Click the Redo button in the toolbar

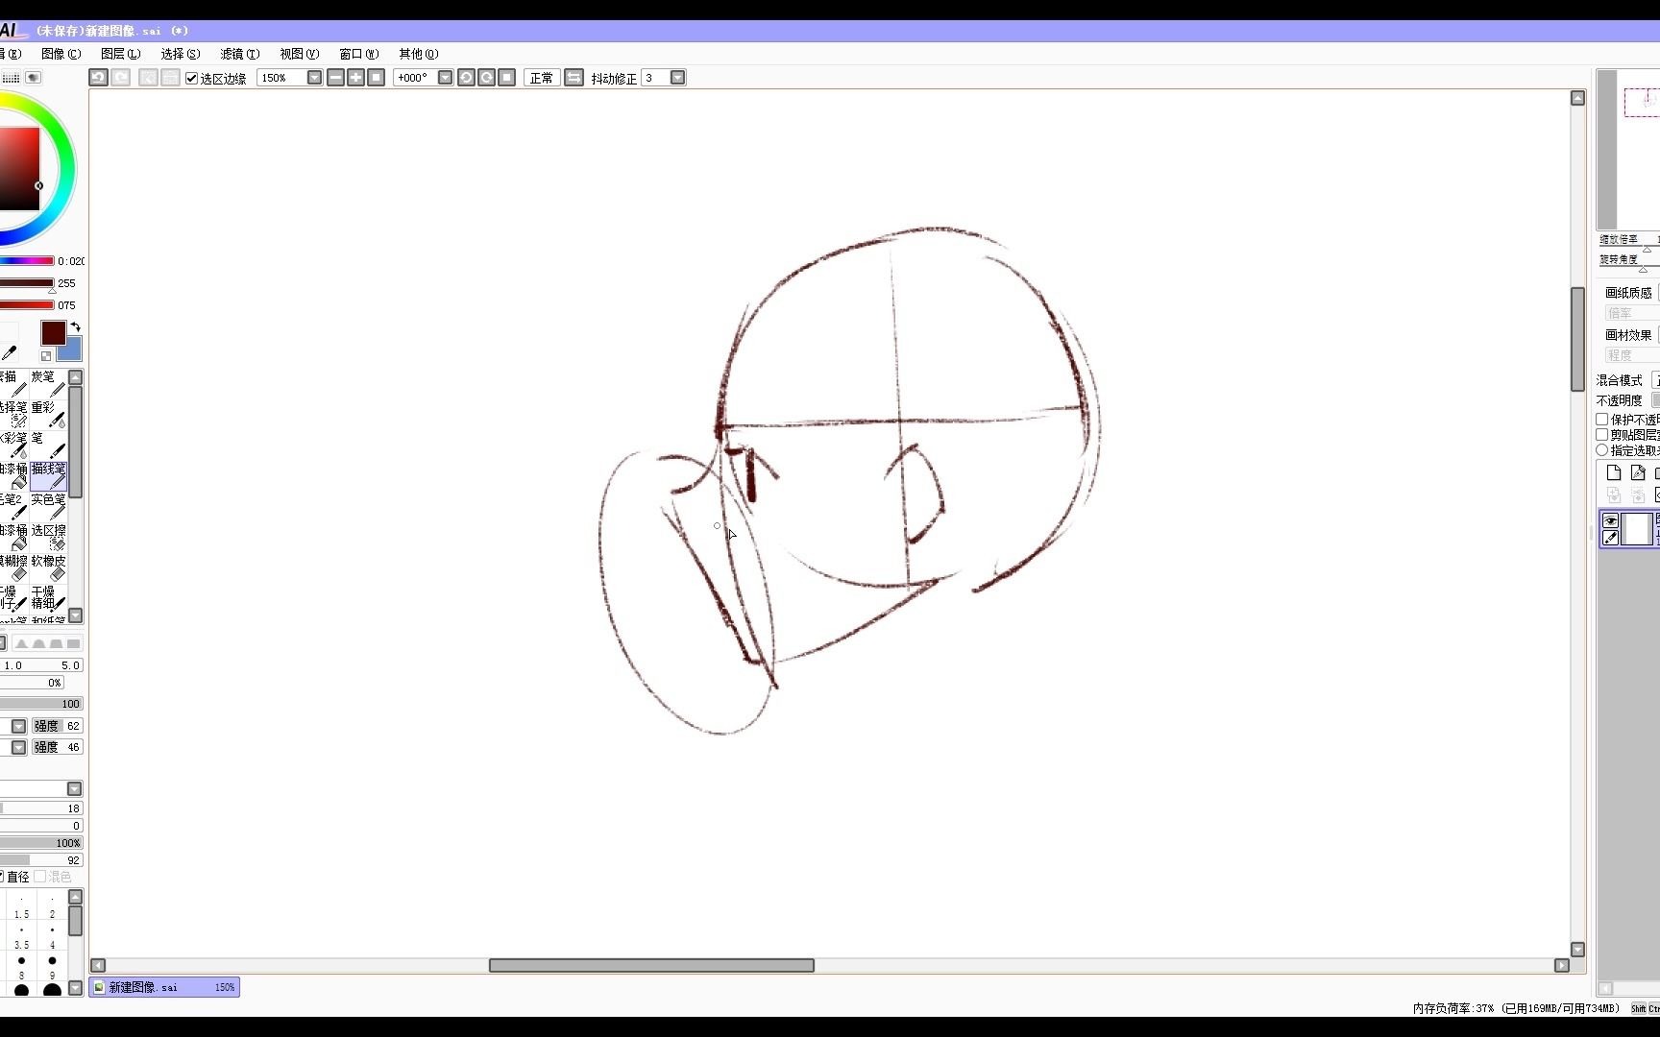121,78
